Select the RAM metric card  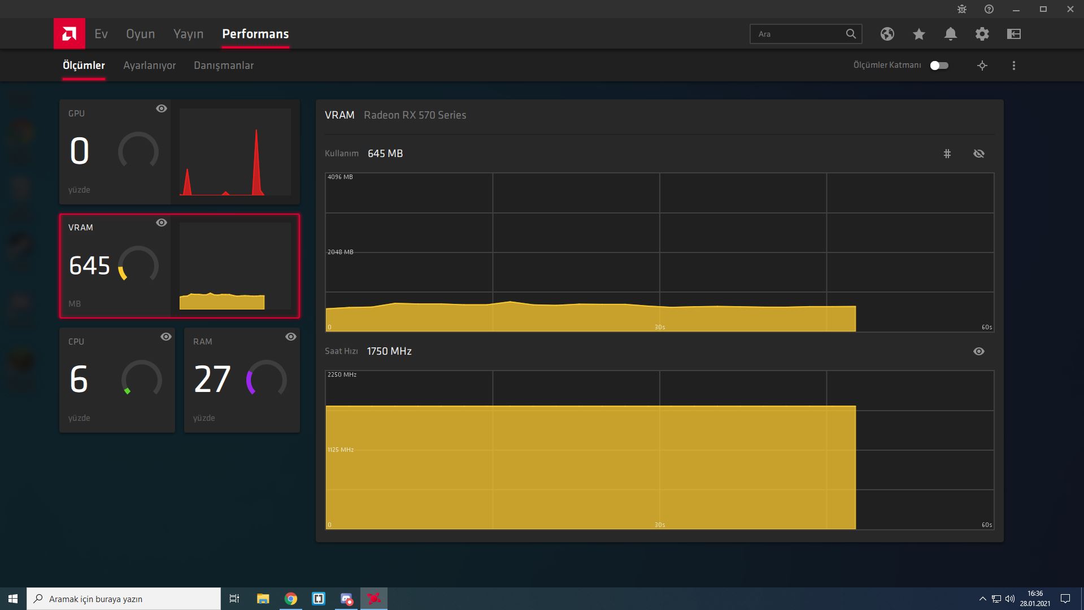[242, 380]
